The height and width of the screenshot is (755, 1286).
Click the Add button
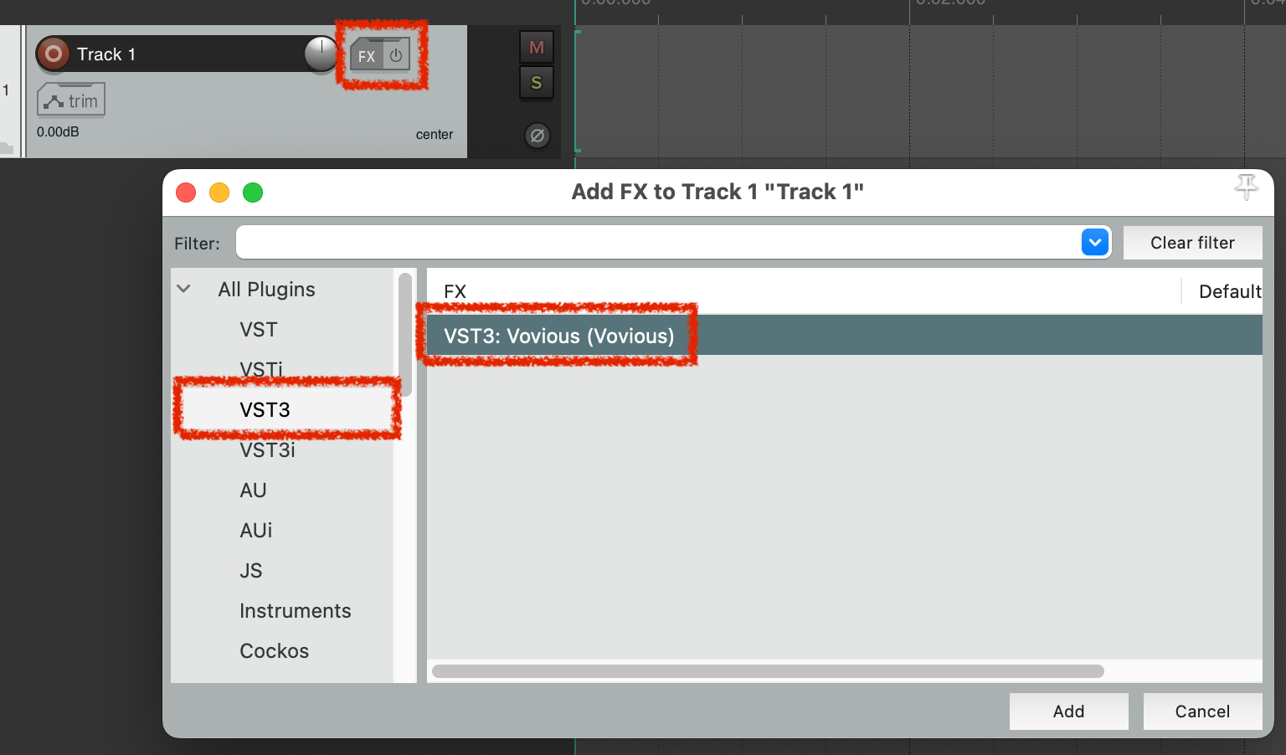1068,711
